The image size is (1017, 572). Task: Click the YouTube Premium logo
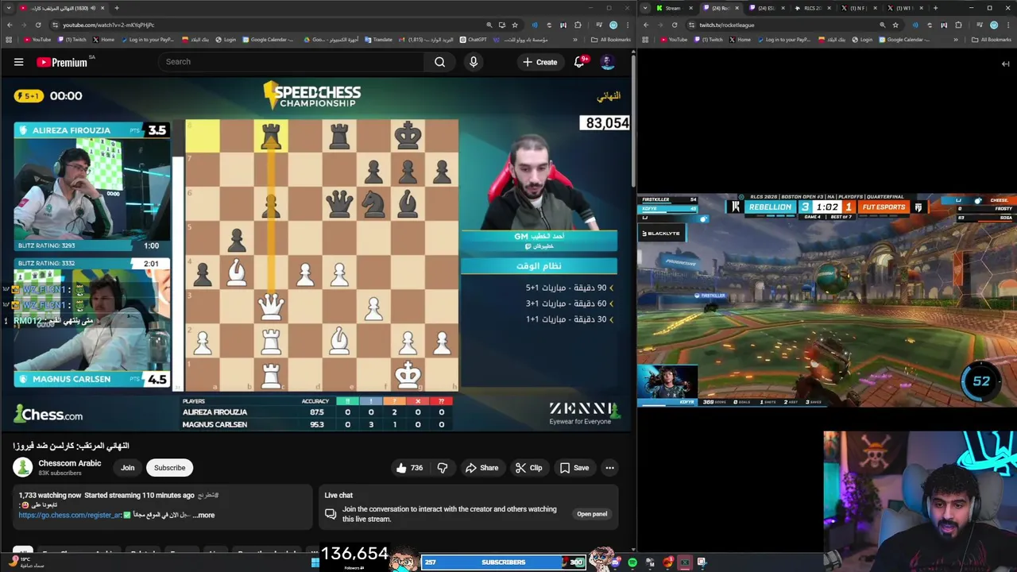62,62
